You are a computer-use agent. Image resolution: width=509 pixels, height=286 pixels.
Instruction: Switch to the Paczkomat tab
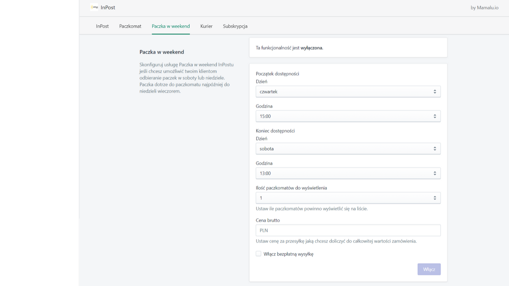click(130, 26)
